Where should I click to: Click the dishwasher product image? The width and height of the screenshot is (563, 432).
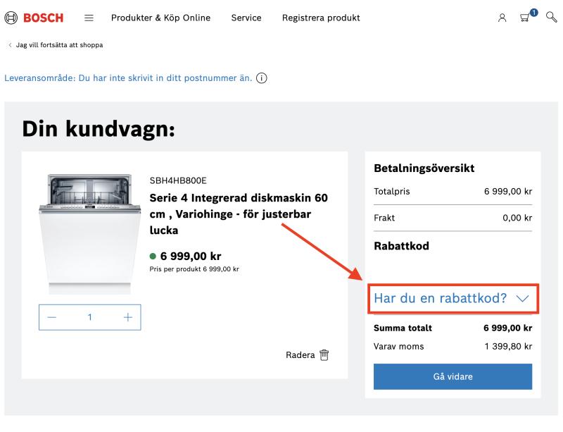[90, 234]
